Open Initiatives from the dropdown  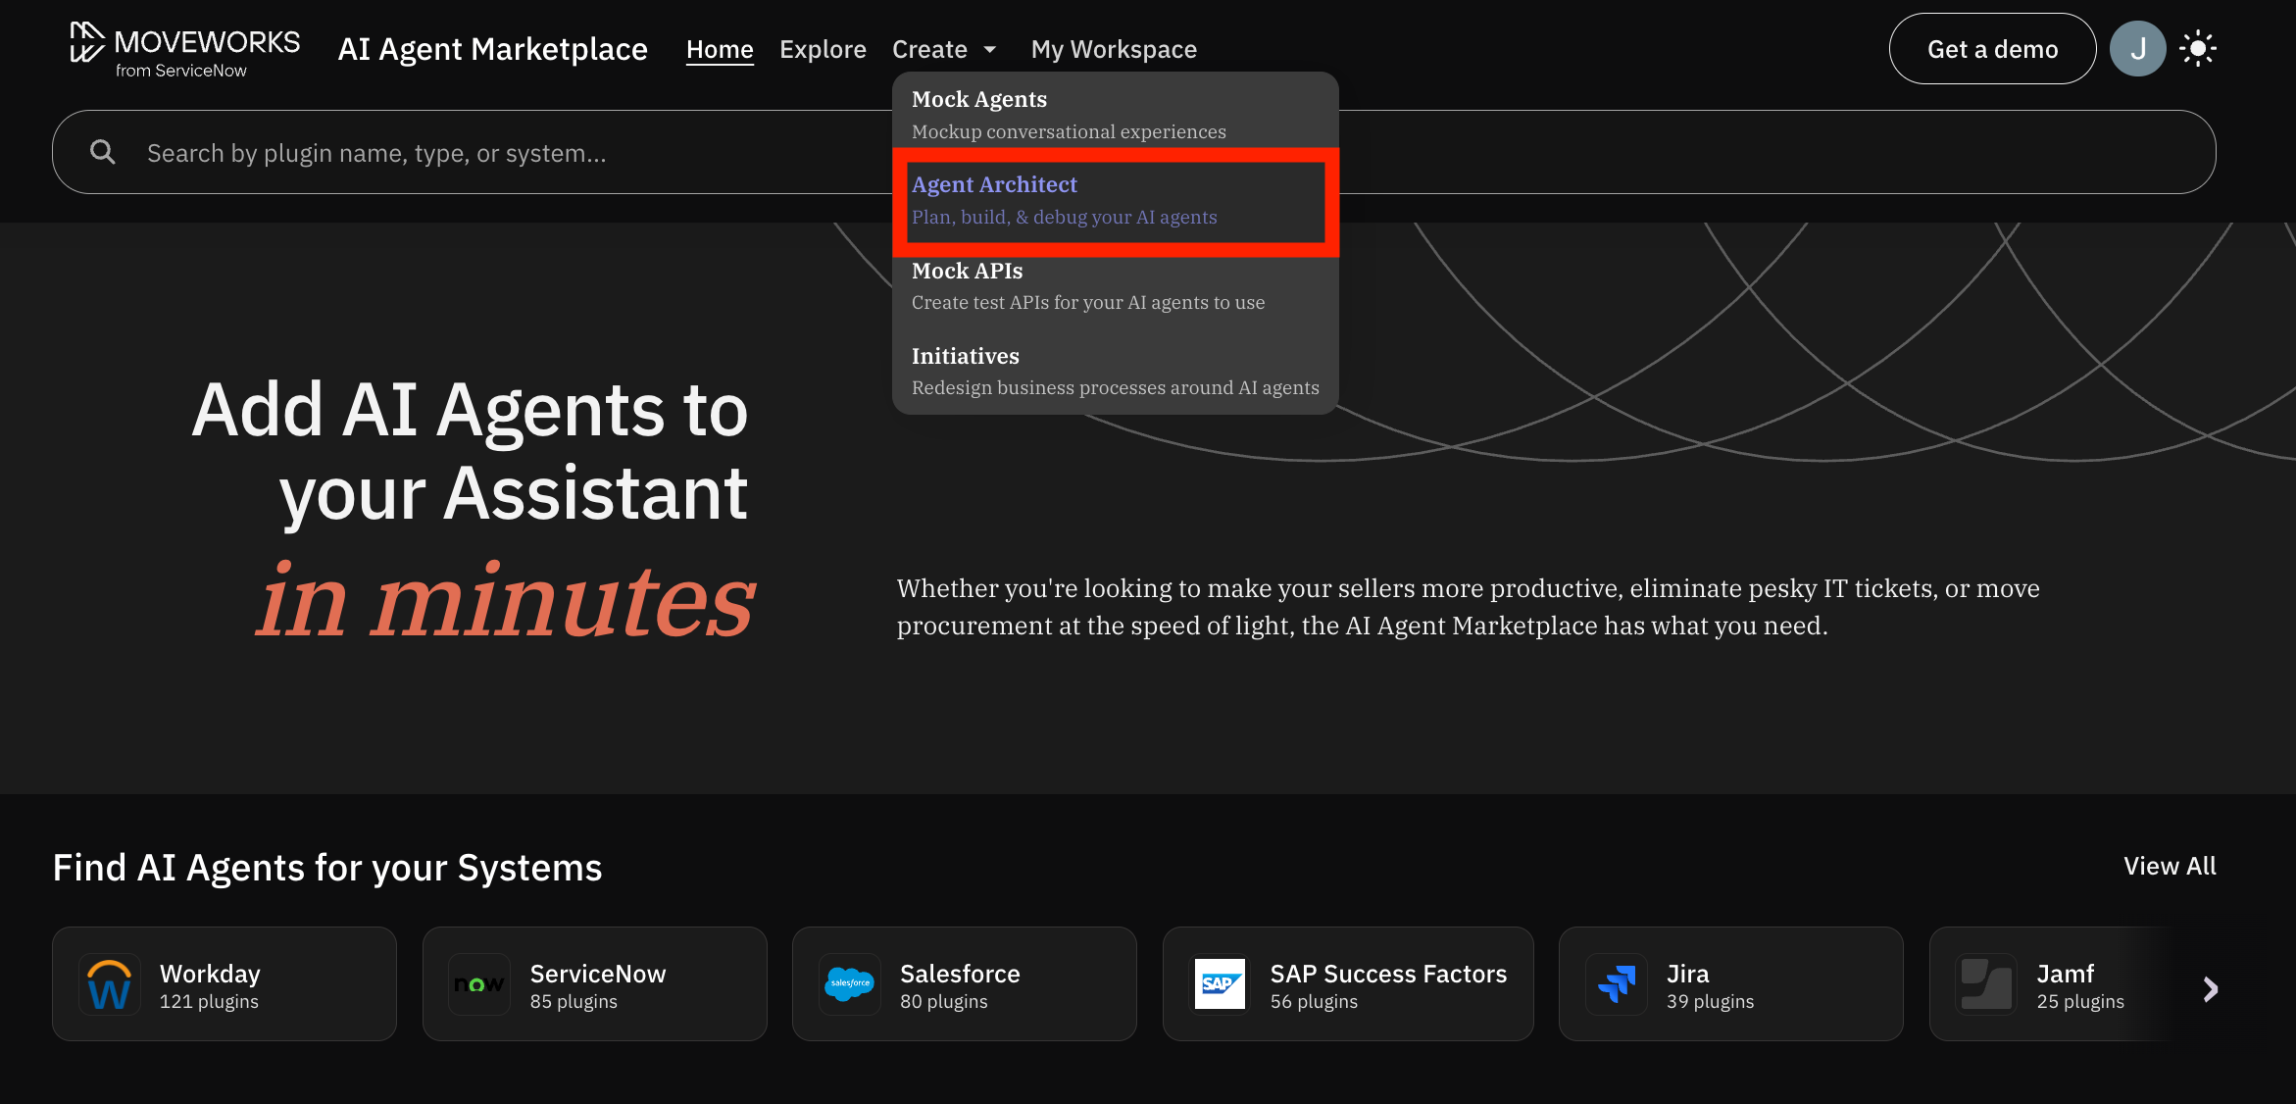click(x=1115, y=371)
